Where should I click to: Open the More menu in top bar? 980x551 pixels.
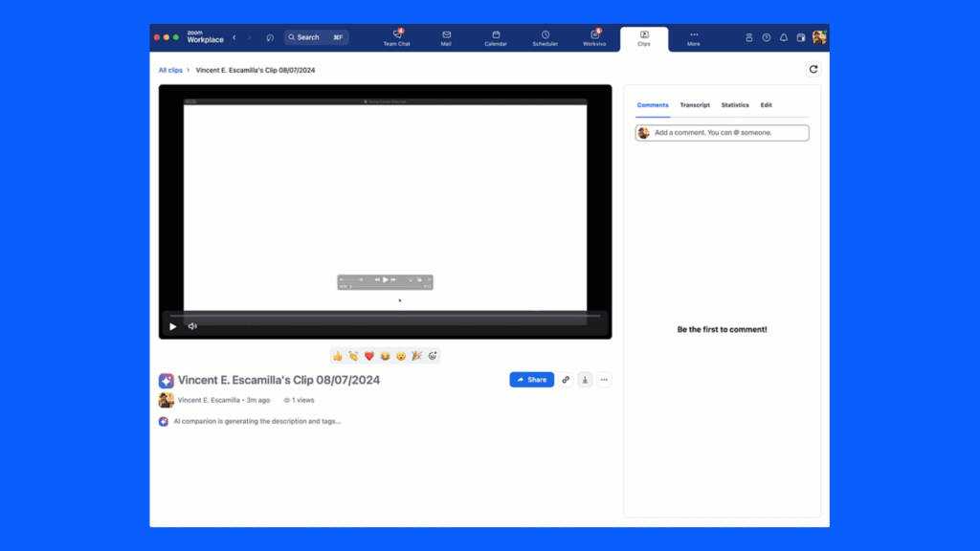tap(694, 38)
